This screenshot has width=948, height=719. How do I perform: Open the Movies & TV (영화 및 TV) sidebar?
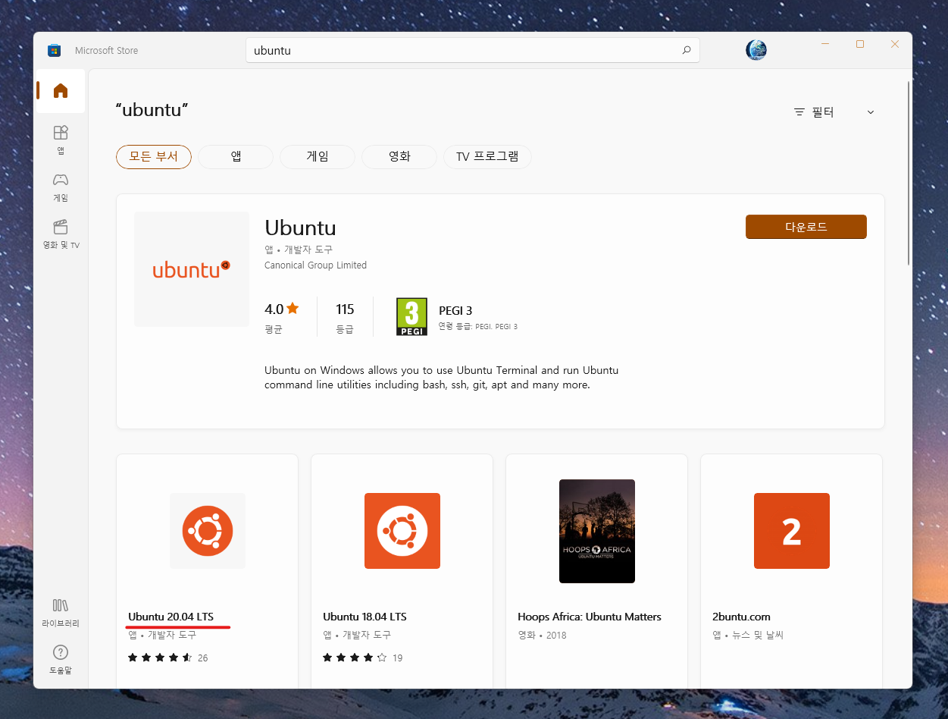pyautogui.click(x=61, y=234)
